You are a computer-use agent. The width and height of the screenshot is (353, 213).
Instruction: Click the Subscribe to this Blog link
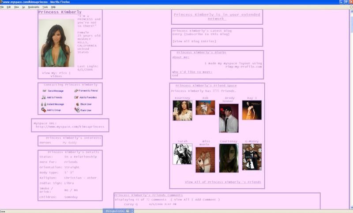(x=207, y=34)
